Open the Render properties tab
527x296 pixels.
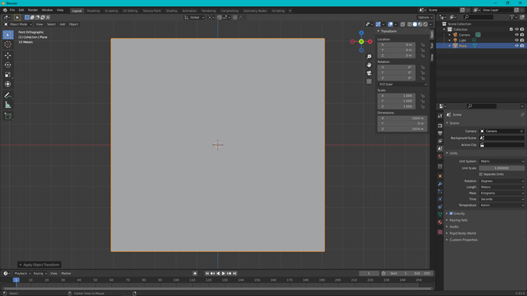point(440,125)
